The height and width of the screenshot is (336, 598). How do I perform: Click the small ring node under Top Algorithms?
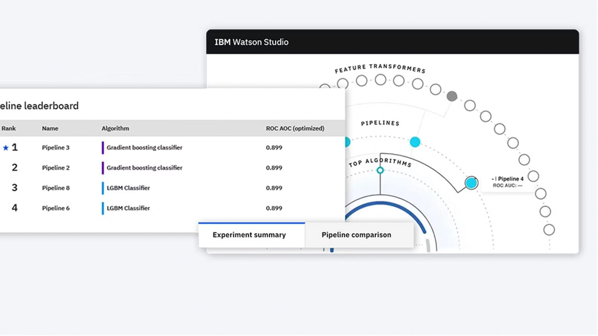click(380, 170)
